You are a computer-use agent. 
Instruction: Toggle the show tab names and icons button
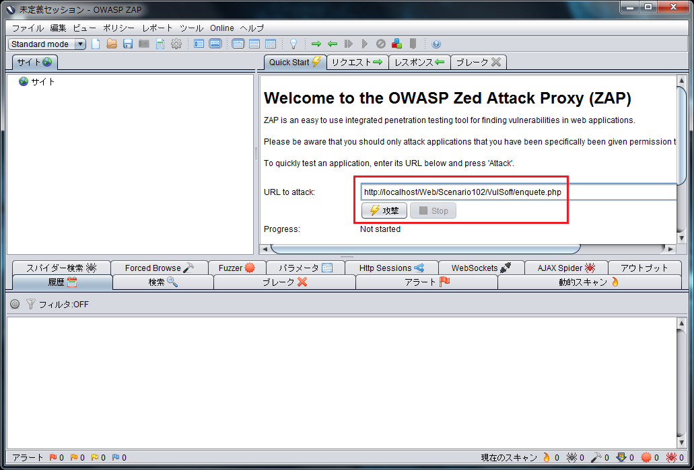(x=199, y=44)
